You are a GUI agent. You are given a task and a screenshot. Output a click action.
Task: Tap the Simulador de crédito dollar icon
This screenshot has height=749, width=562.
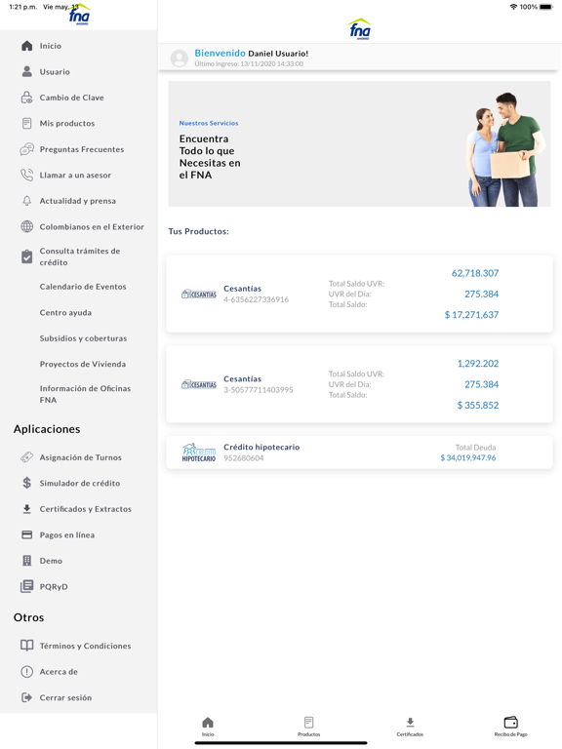26,483
